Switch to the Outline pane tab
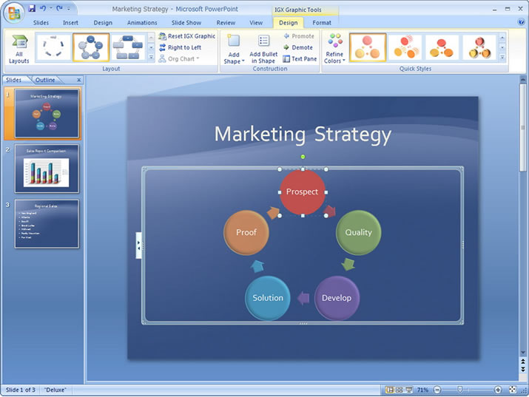The height and width of the screenshot is (397, 529). [x=45, y=80]
